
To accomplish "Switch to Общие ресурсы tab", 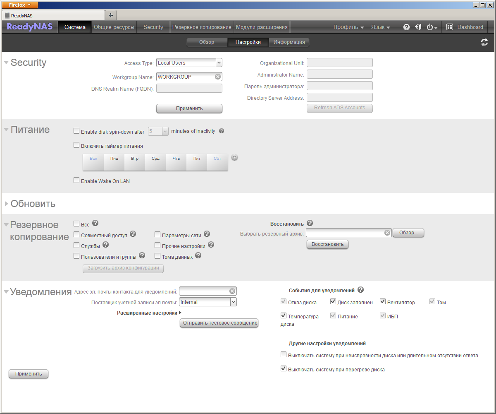I will point(114,27).
